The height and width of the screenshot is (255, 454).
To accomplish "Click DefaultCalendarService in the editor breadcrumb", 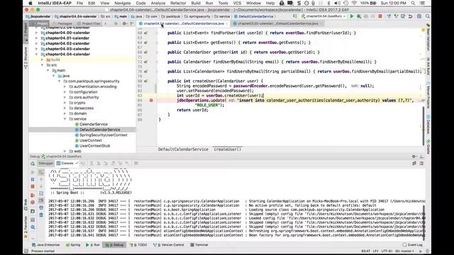I will click(183, 149).
